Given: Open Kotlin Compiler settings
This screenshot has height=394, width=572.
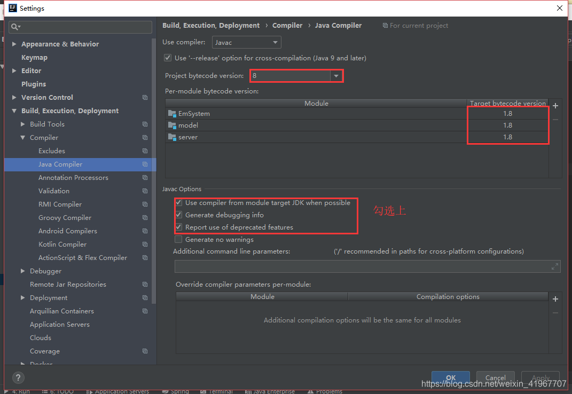Looking at the screenshot, I should tap(62, 245).
